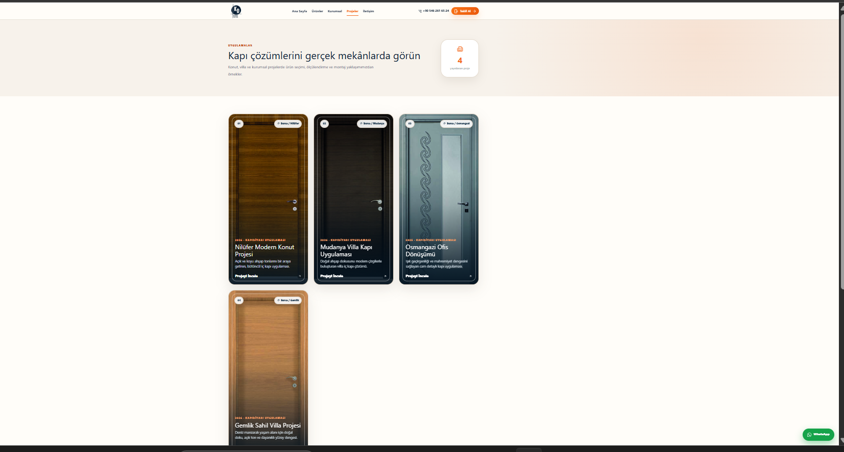
Task: Click the arrow icon on the Mudanya card
Action: [385, 276]
